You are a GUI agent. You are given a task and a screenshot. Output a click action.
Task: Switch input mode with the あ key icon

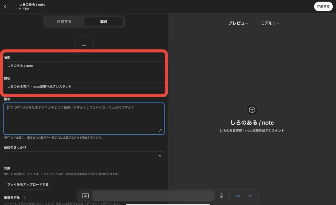[85, 196]
